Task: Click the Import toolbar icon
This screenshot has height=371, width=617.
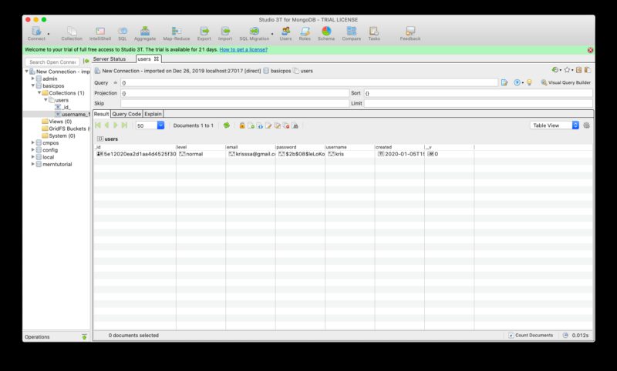Action: [225, 33]
